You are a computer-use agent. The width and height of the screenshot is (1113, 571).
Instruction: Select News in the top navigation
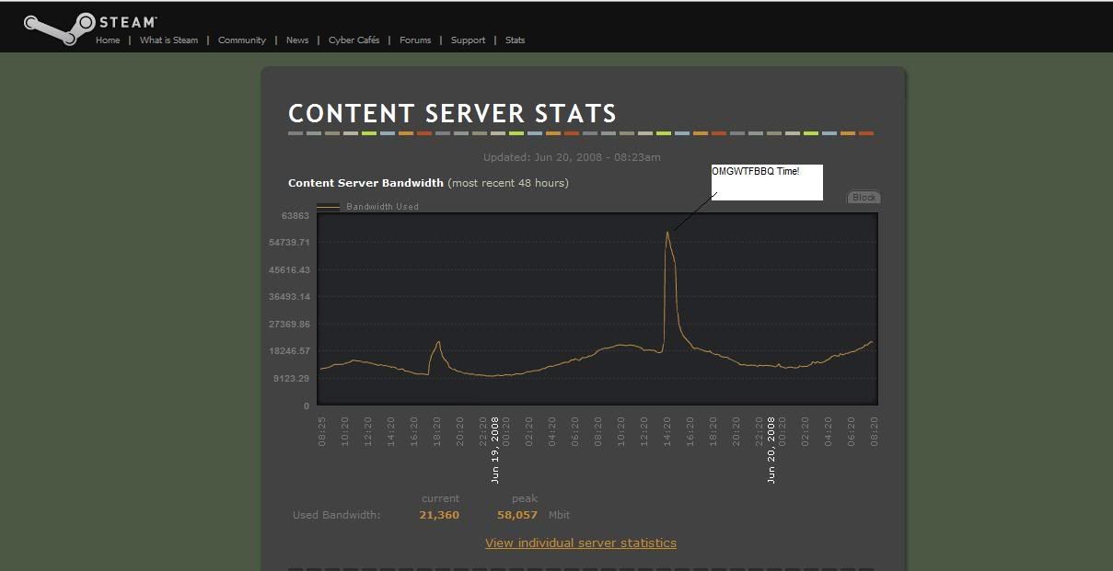(x=297, y=40)
